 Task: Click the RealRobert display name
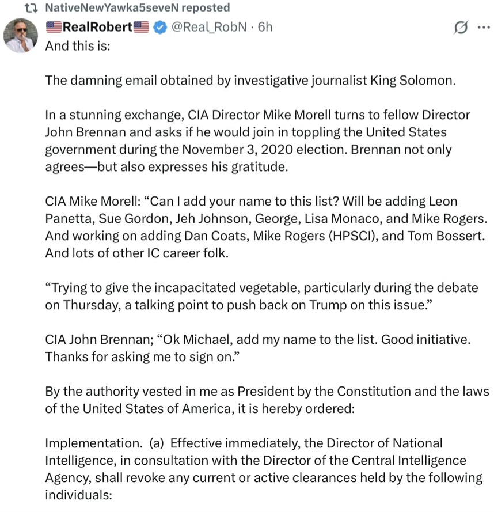coord(97,26)
